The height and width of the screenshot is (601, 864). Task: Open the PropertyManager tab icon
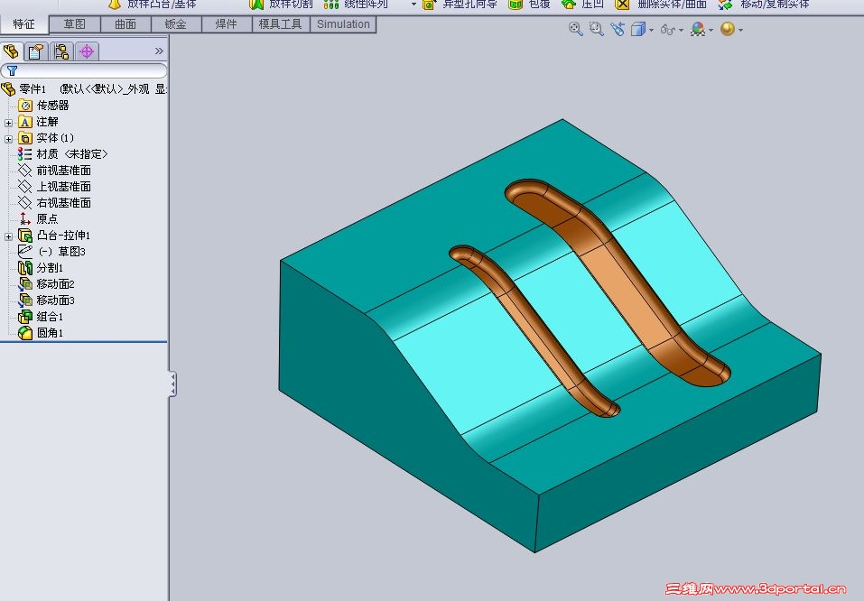coord(36,51)
